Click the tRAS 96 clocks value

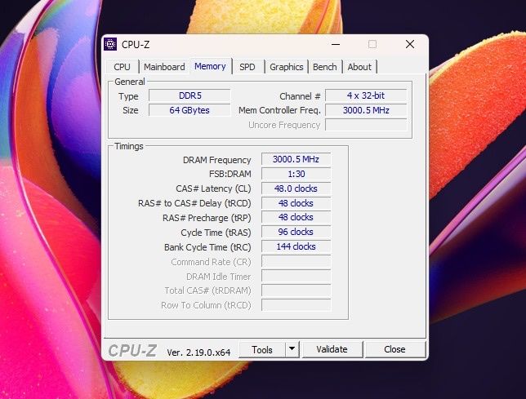coord(296,232)
